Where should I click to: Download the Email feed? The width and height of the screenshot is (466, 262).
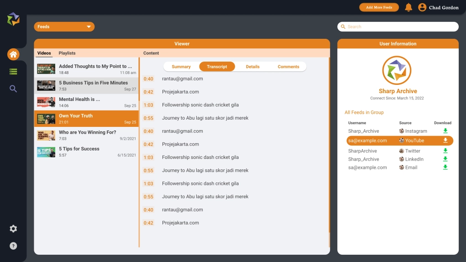pyautogui.click(x=445, y=168)
